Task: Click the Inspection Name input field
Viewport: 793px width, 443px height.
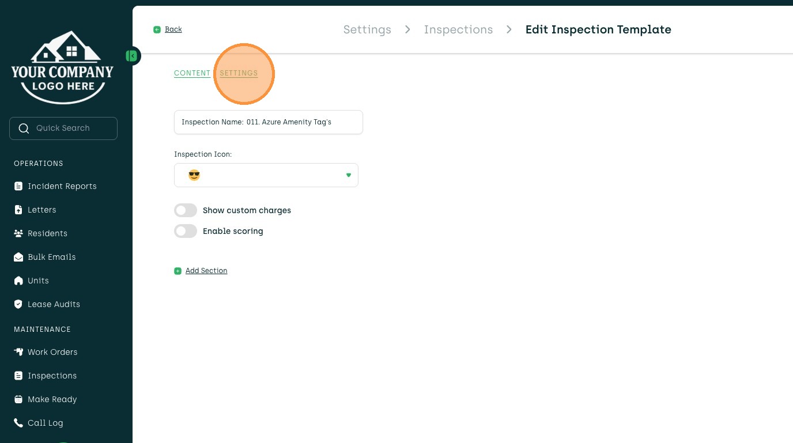Action: pyautogui.click(x=269, y=122)
